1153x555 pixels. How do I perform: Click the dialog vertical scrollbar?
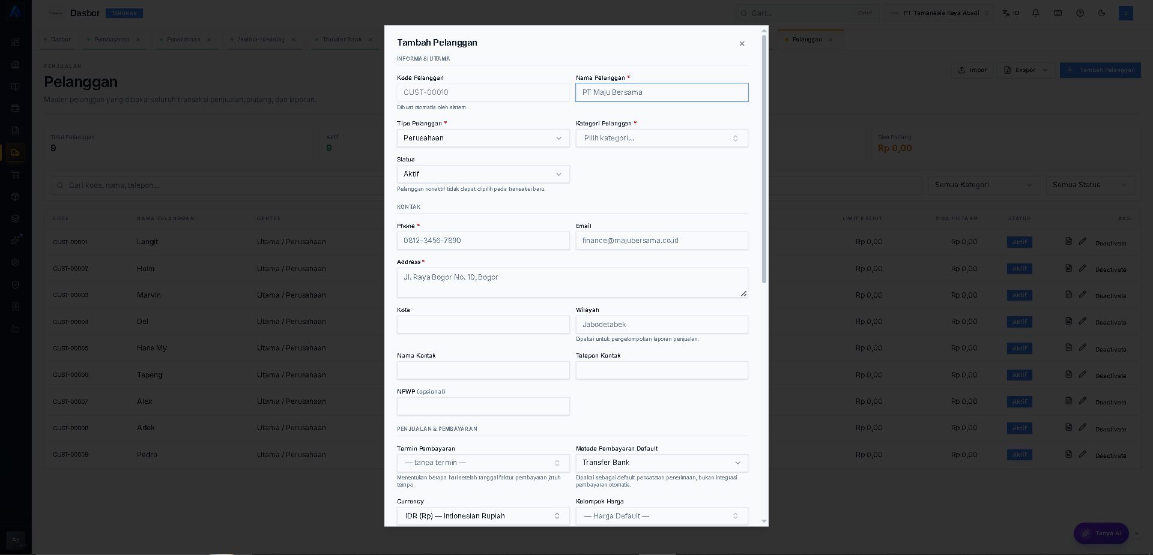pos(764,159)
